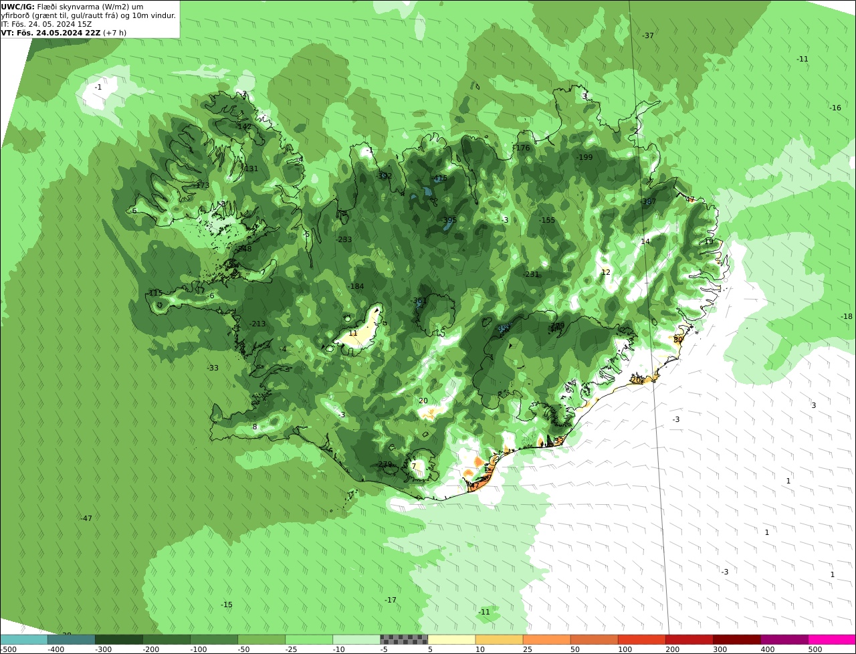856x654 pixels.
Task: Click the "-33" value over the sea
Action: click(213, 368)
